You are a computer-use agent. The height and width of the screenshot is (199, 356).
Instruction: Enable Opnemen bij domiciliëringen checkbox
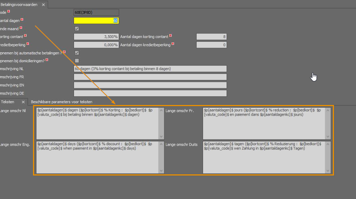(77, 61)
